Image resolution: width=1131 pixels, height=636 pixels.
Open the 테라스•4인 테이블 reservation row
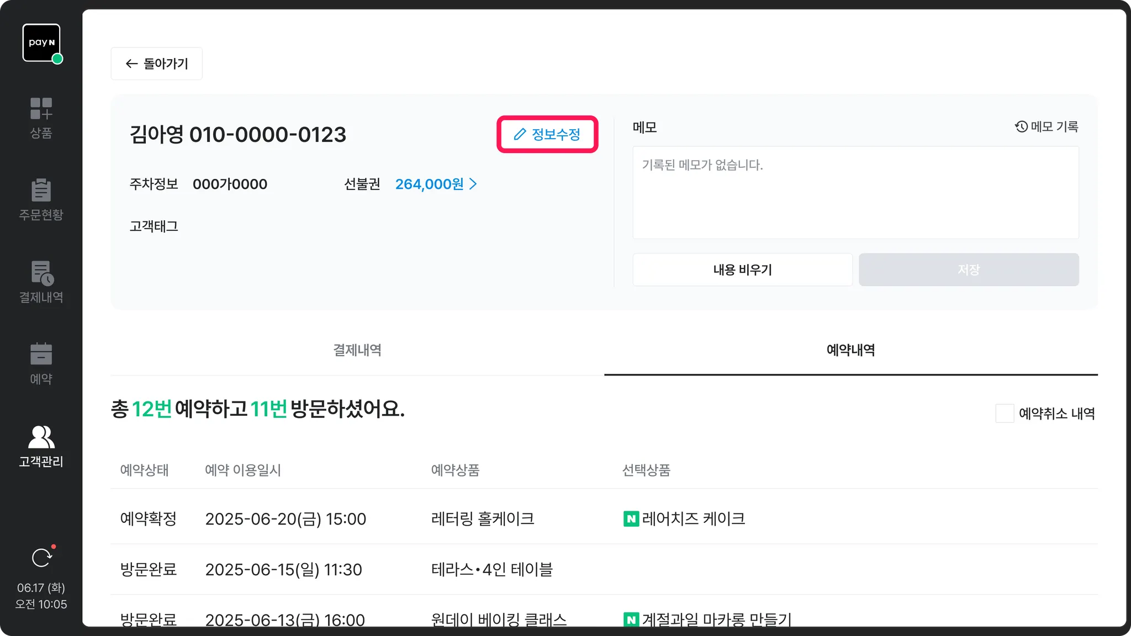(x=491, y=569)
